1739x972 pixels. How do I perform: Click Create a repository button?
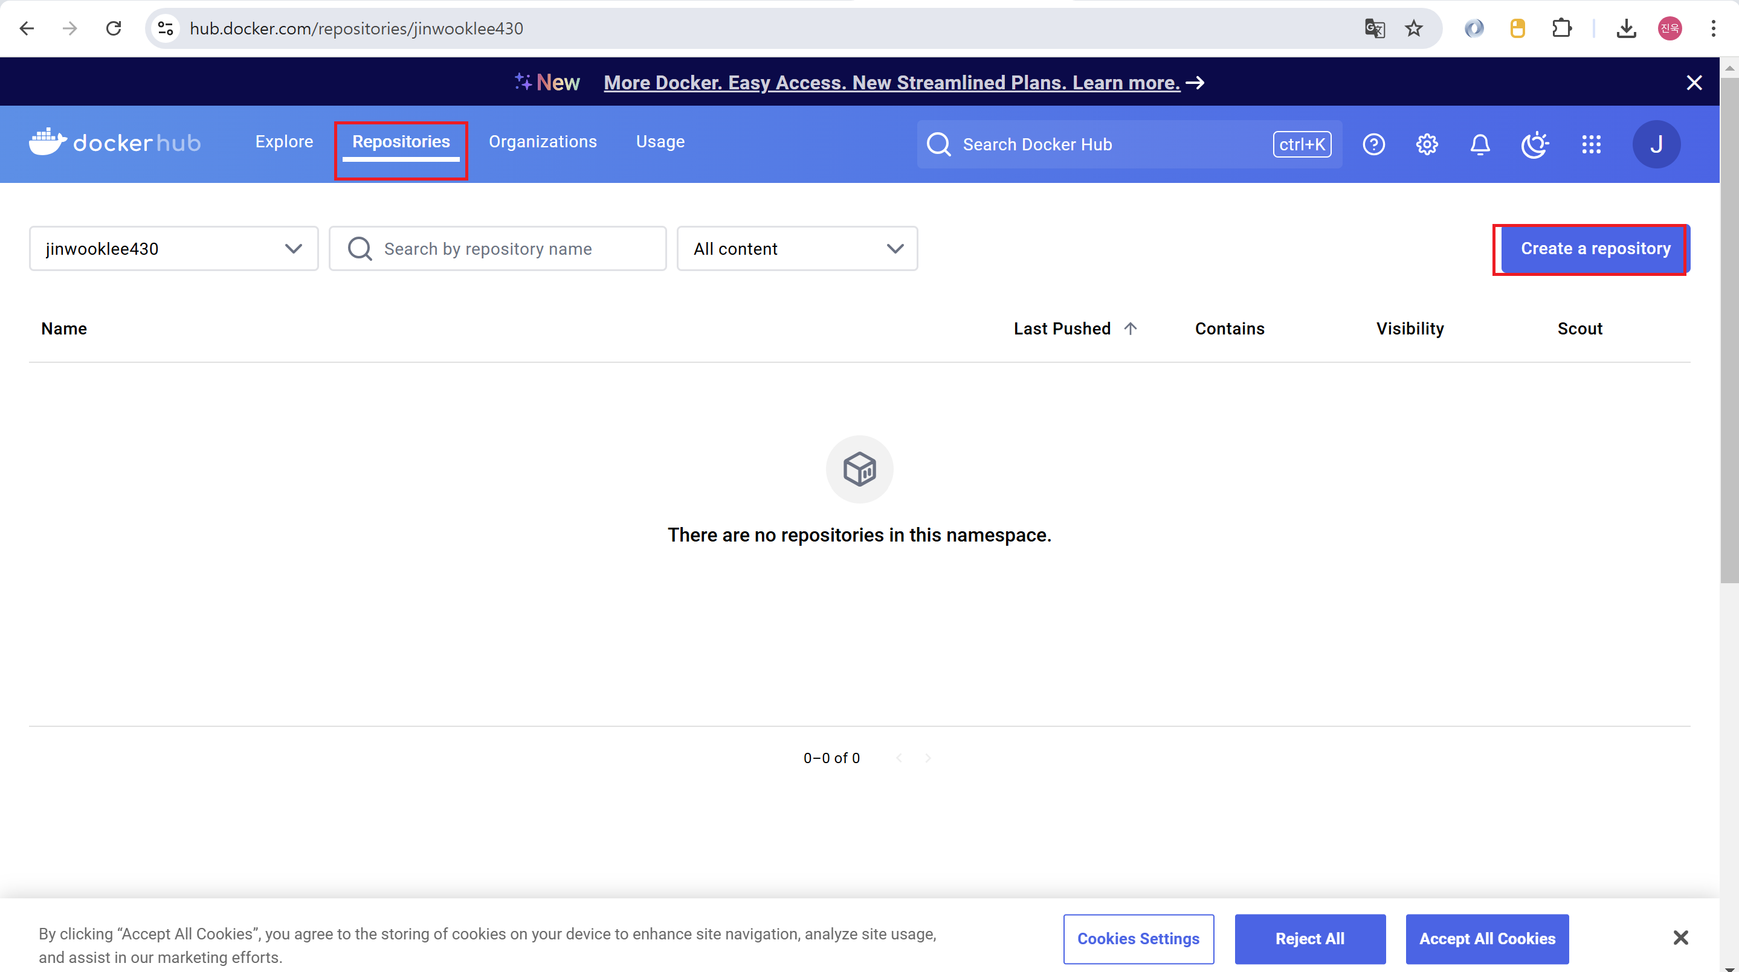[1595, 249]
